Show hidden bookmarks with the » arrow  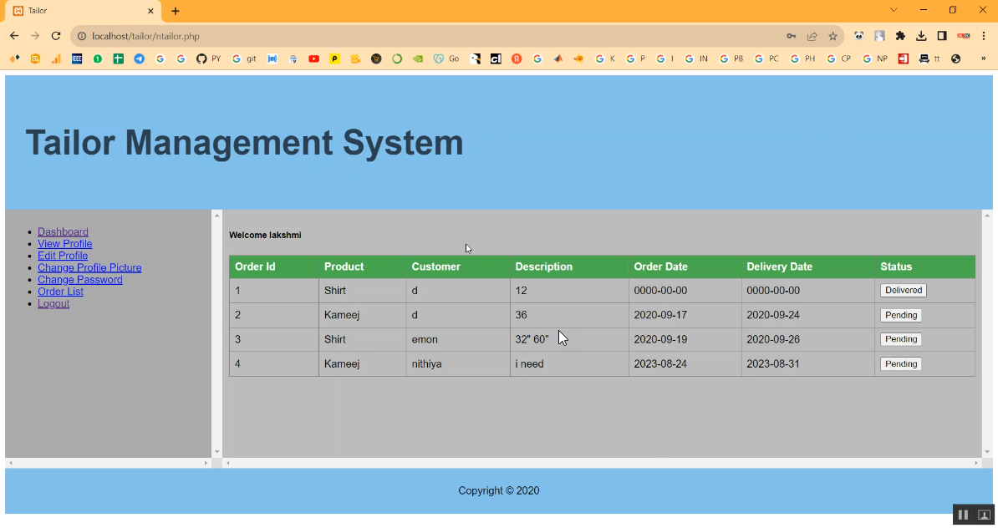coord(983,59)
